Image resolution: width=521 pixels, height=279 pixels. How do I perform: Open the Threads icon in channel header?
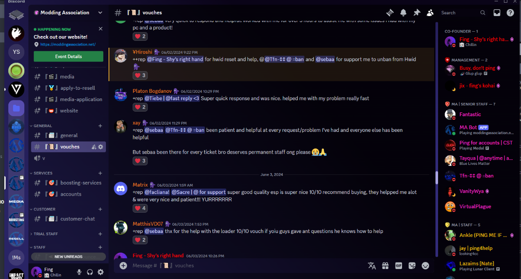click(x=390, y=13)
